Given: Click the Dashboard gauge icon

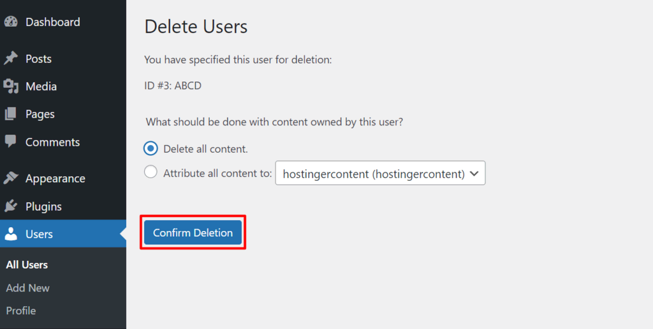Looking at the screenshot, I should [x=11, y=22].
